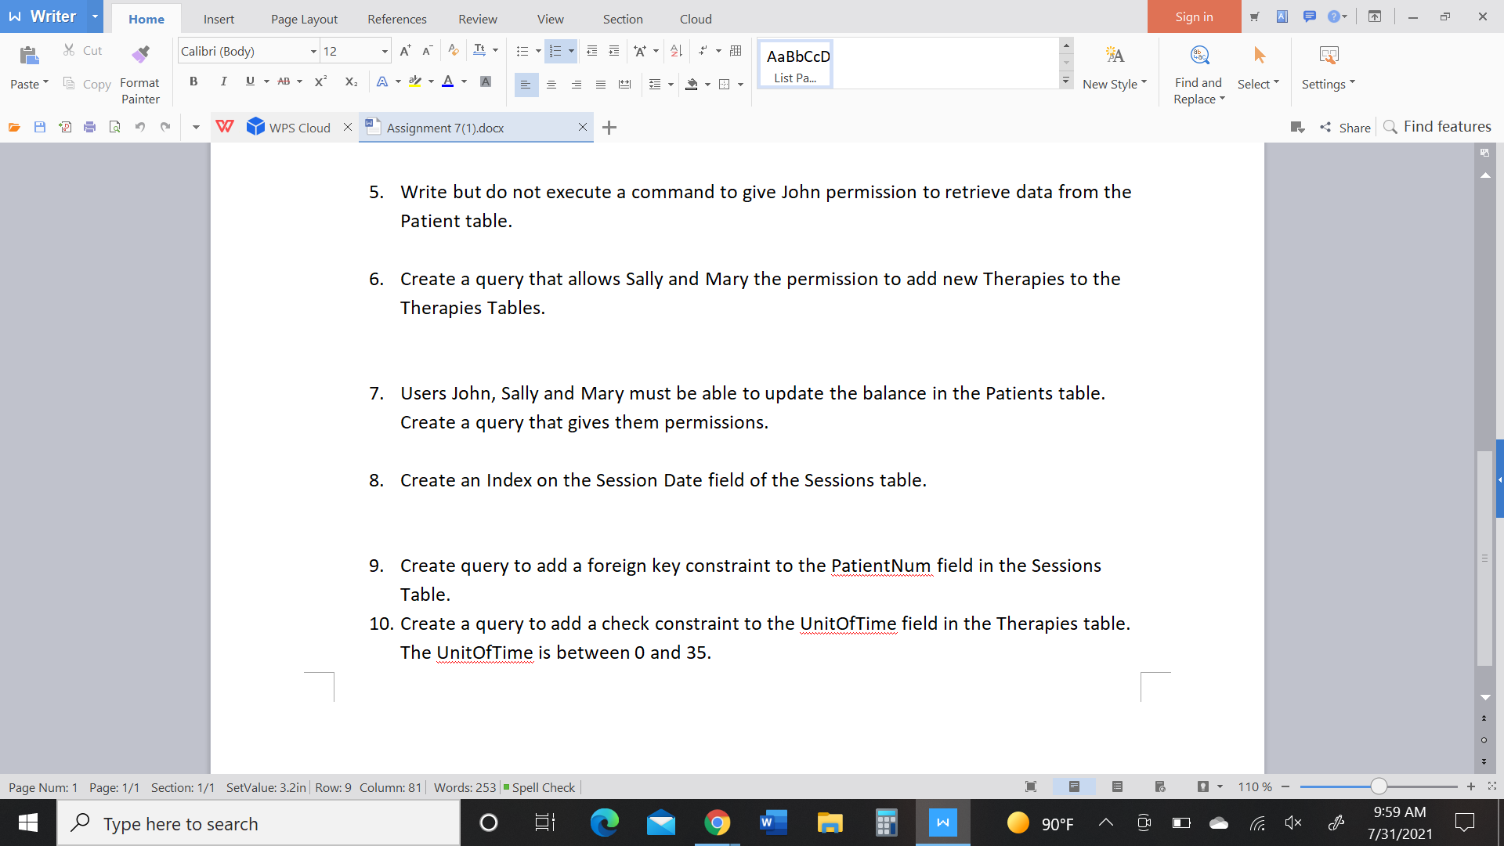Click the zoom slider handle
The width and height of the screenshot is (1504, 846).
pos(1379,786)
